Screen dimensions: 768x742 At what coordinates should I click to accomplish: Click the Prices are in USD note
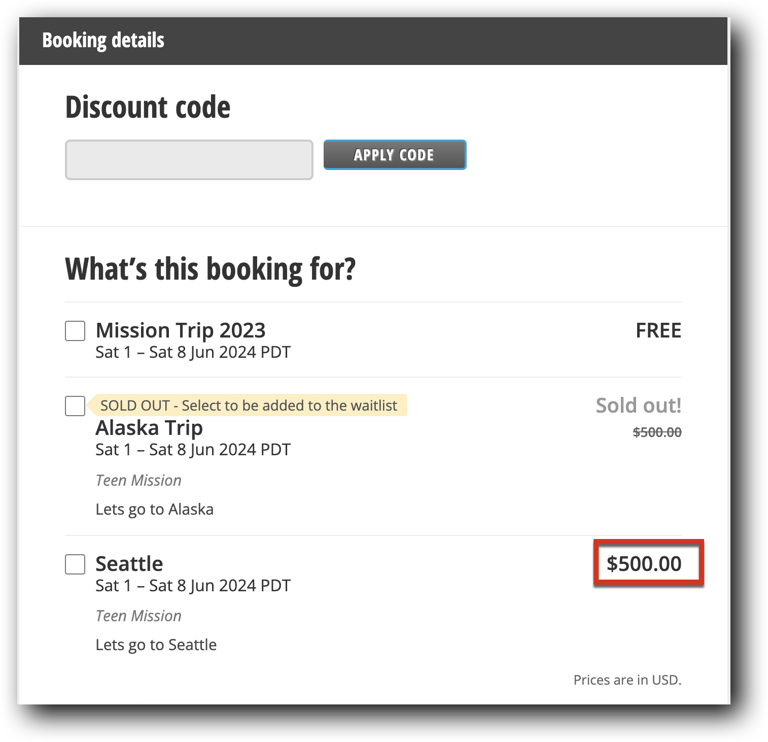coord(627,680)
